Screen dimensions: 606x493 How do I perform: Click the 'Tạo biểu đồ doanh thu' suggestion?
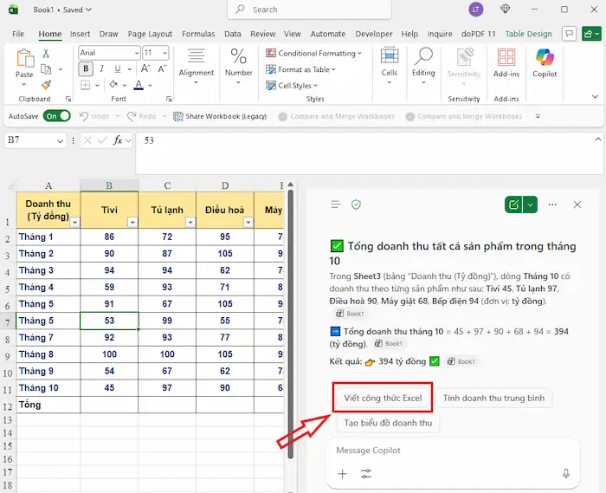click(388, 423)
